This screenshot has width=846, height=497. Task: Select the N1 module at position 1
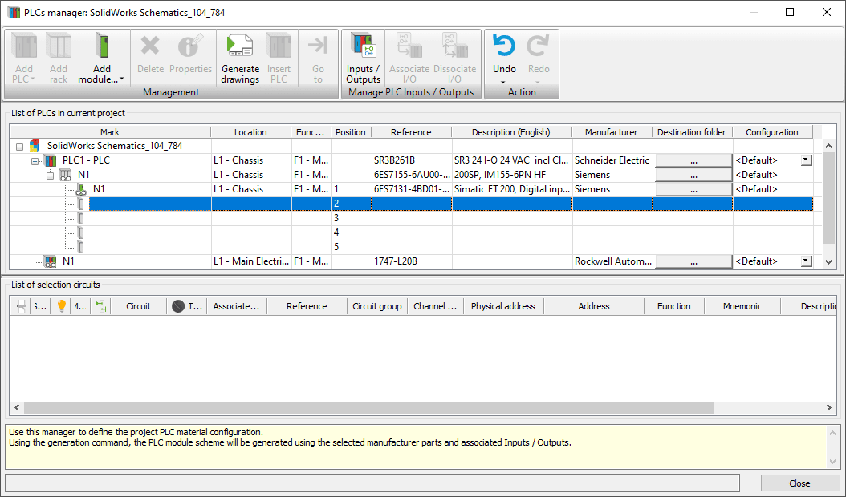[99, 189]
